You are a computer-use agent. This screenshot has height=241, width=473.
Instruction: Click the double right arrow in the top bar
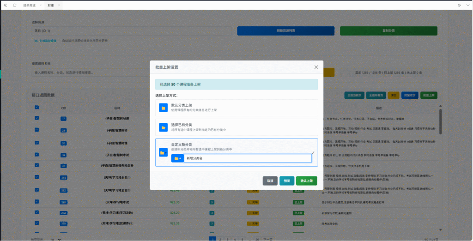coord(459,5)
